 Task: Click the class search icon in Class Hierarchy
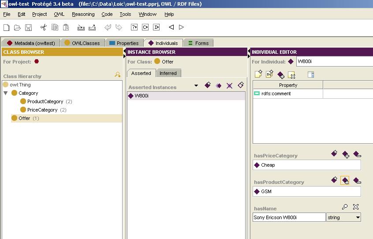[118, 75]
